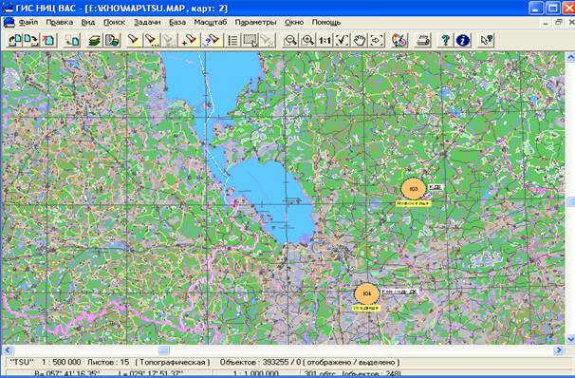Image resolution: width=575 pixels, height=378 pixels.
Task: Open the Помощь menu
Action: (x=326, y=23)
